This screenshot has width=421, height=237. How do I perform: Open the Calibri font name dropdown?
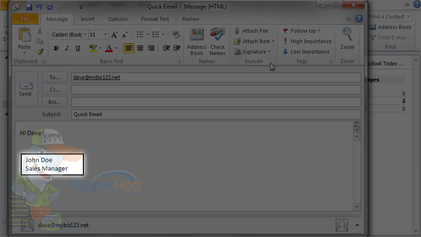click(x=85, y=35)
